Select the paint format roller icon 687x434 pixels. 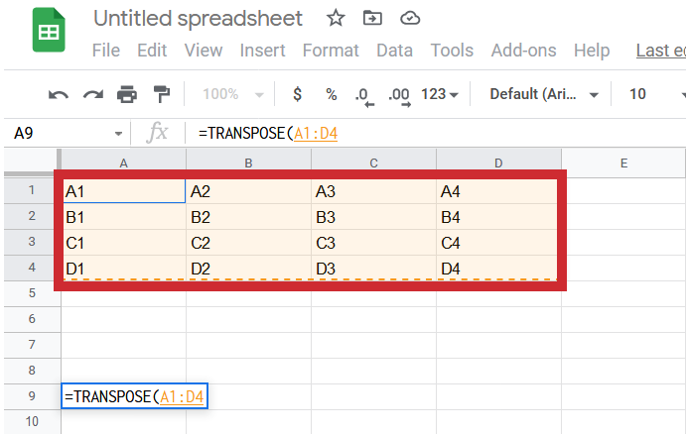click(160, 94)
